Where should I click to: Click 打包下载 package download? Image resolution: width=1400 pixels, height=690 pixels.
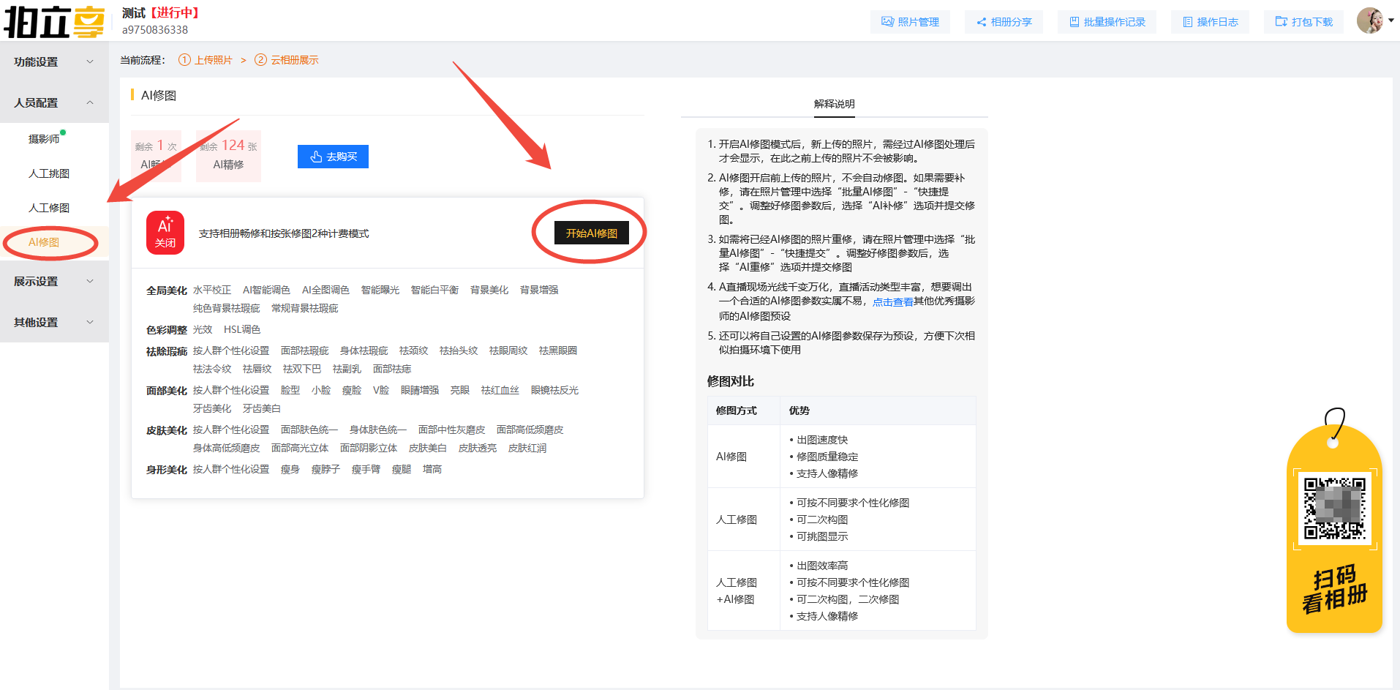tap(1304, 22)
